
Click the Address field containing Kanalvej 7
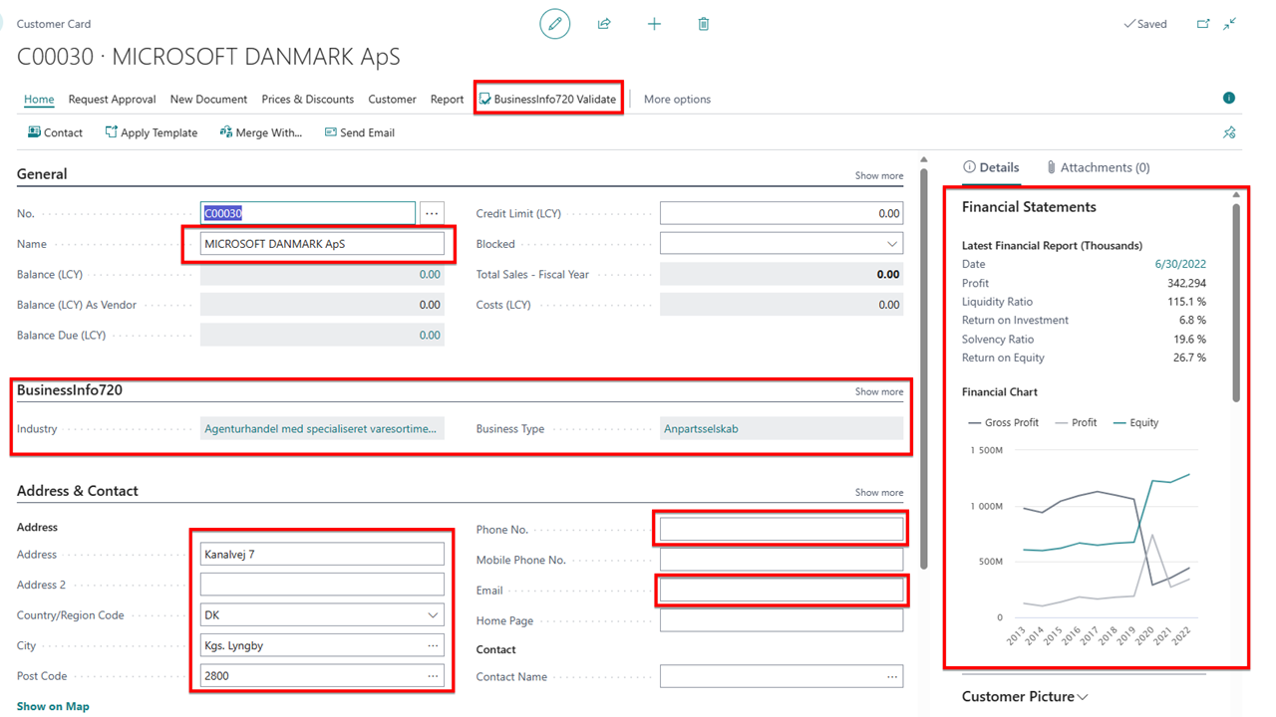(x=322, y=555)
